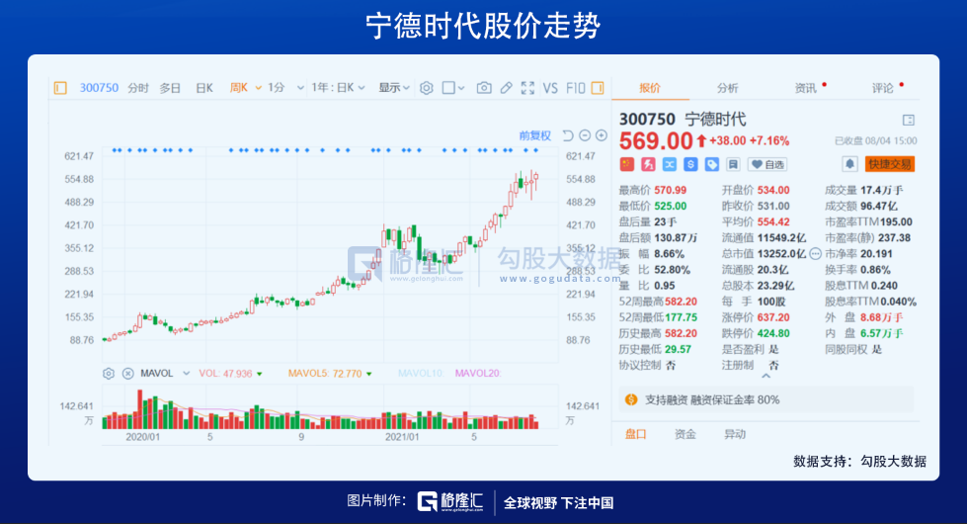The height and width of the screenshot is (524, 967).
Task: Open the F10 company info view
Action: click(576, 88)
